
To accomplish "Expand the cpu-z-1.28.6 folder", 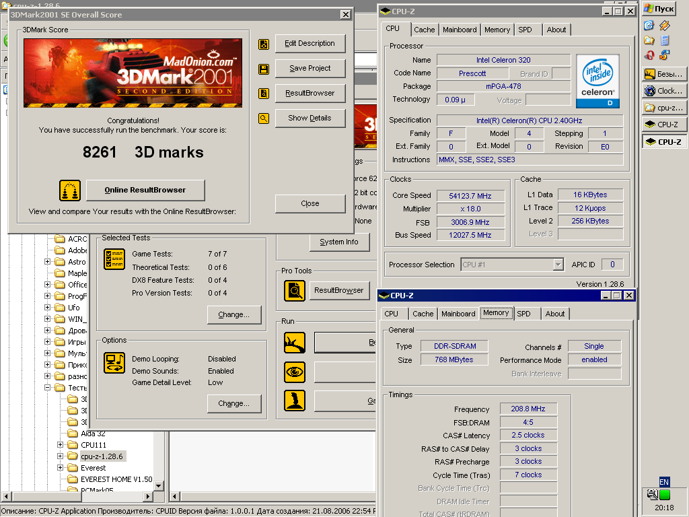I will [60, 456].
